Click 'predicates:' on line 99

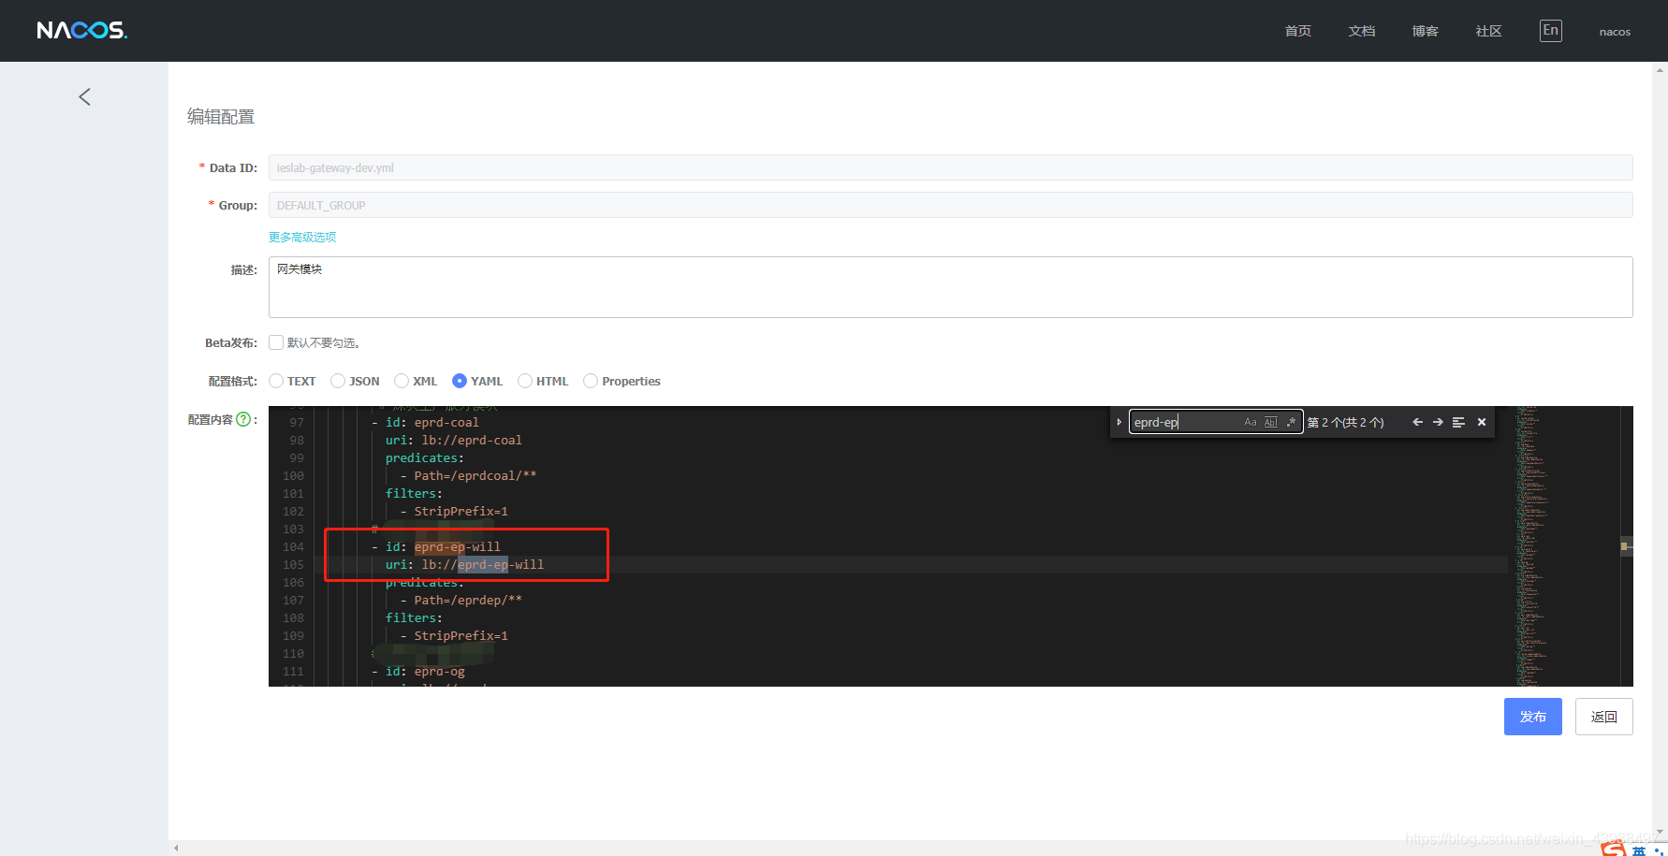(425, 458)
